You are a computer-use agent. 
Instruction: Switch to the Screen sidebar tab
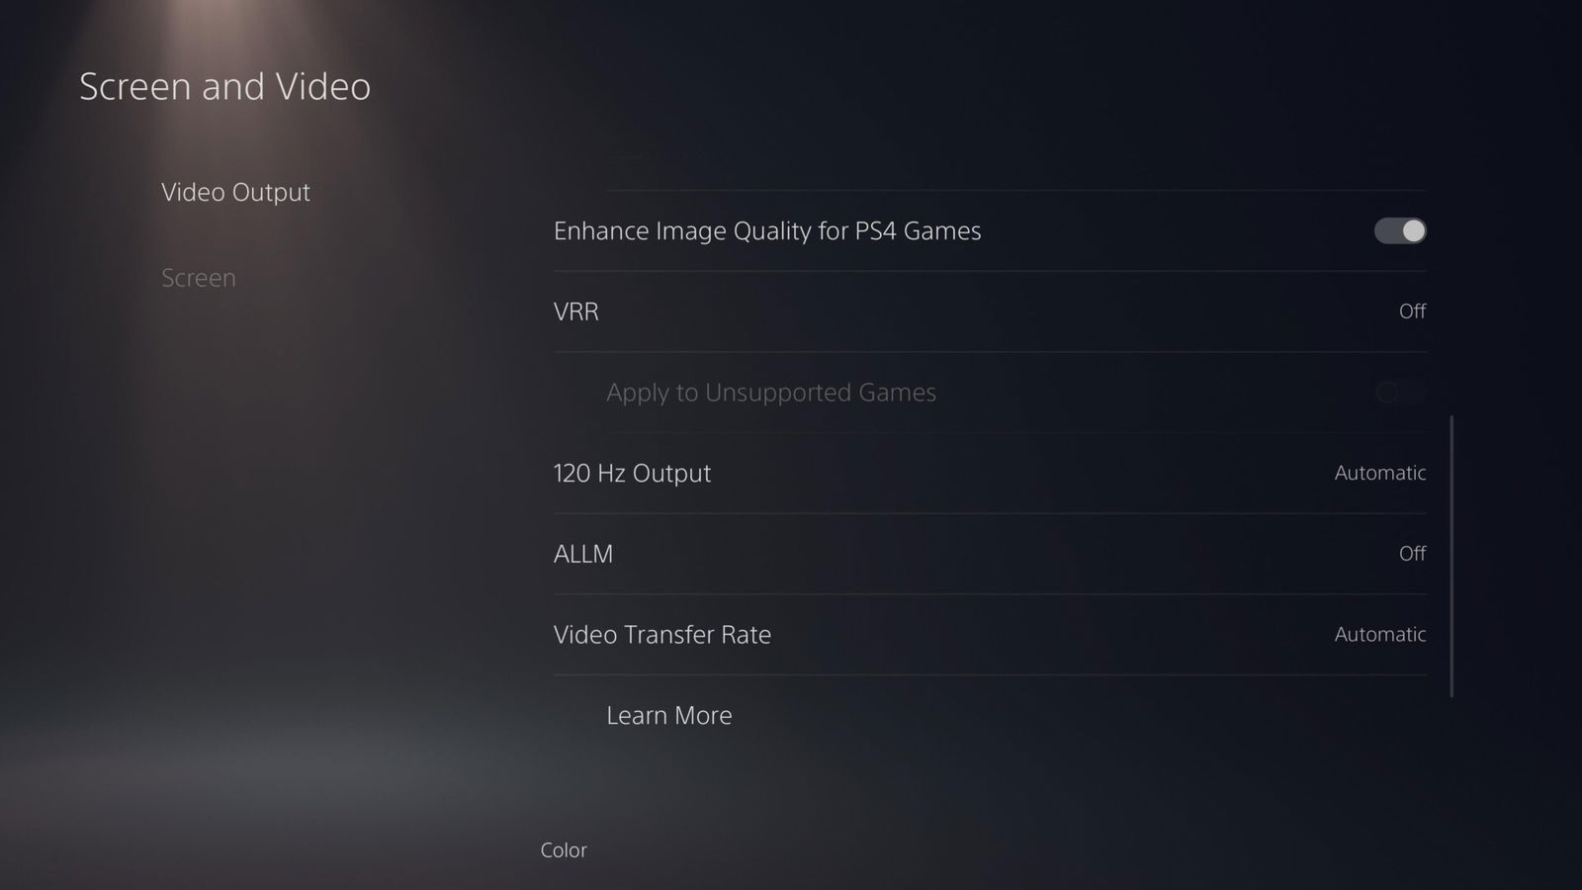[x=199, y=278]
